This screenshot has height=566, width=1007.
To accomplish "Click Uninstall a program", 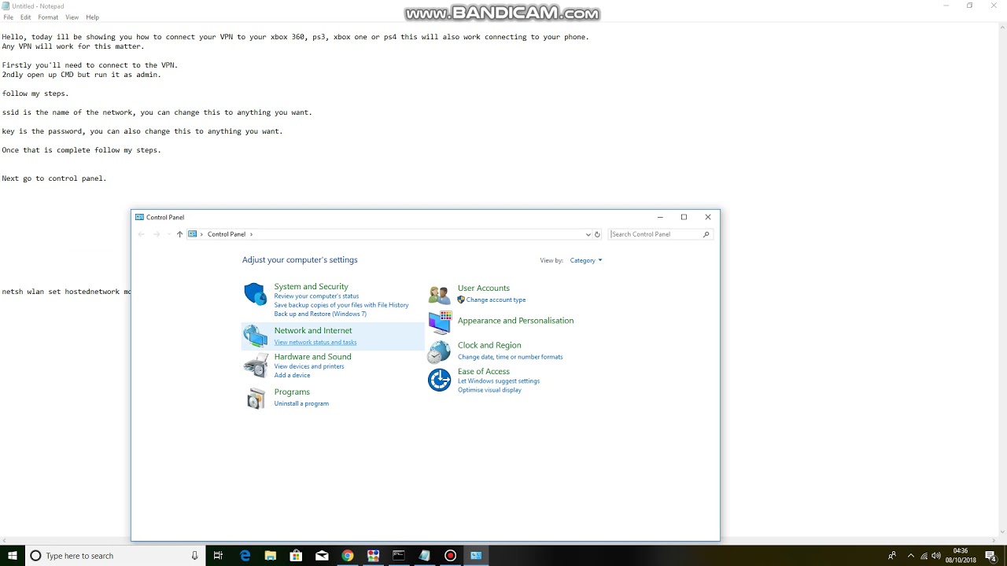I will 301,403.
